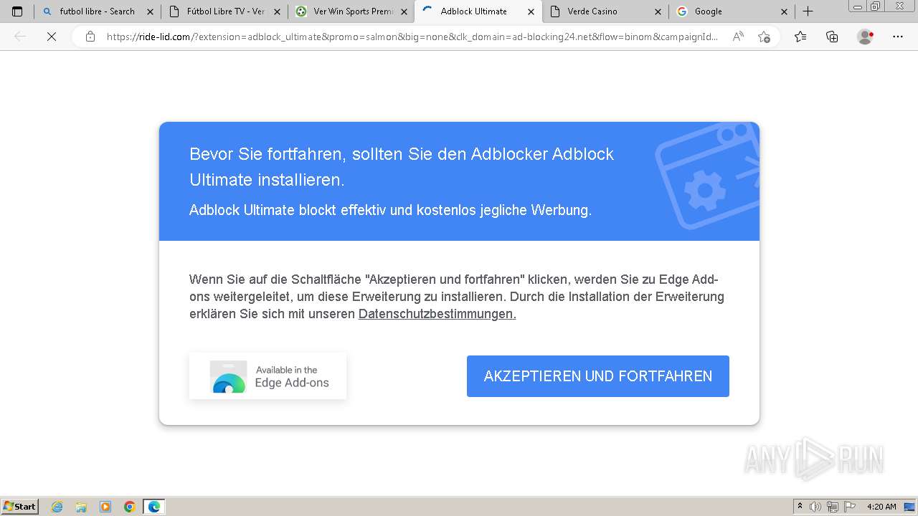Click AKZEPTIEREN UND FORTFAHREN button

598,376
